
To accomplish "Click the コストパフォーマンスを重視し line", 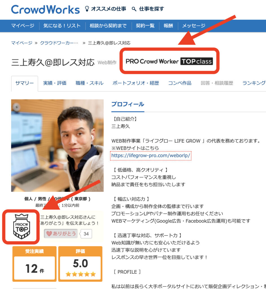I will (x=144, y=177).
